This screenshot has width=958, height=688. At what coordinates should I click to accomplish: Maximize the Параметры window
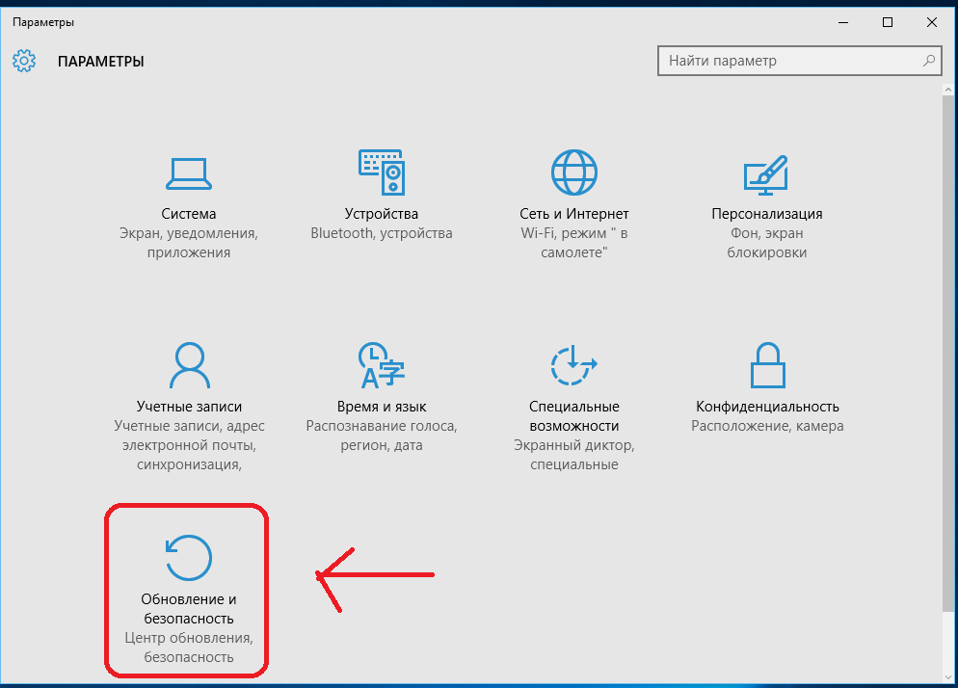click(889, 22)
